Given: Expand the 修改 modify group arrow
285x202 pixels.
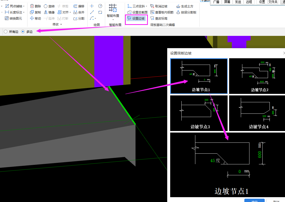Looking at the screenshot, I should coord(61,24).
